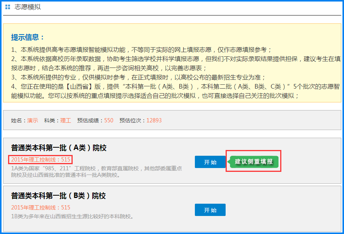Click A类 2015年理工控制线：515 text
The width and height of the screenshot is (344, 234).
click(x=41, y=159)
